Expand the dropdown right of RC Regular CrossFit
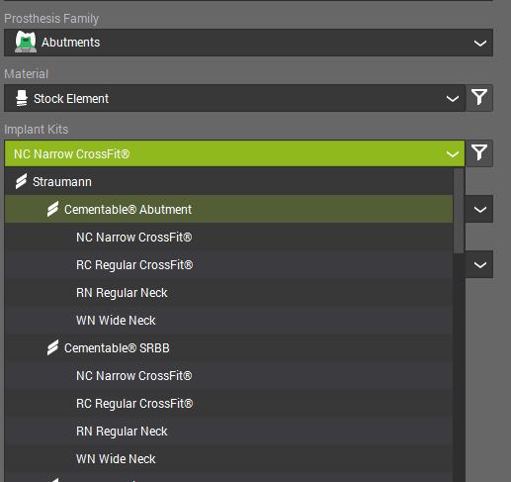Viewport: 511px width, 482px height. point(479,264)
